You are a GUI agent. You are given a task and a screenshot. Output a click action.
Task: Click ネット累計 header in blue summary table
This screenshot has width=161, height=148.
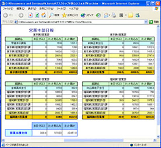70,126
